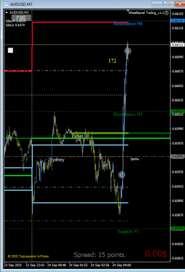Image resolution: width=185 pixels, height=272 pixels.
Task: Click the 5dayL 0.6574 label
Action: (15, 25)
